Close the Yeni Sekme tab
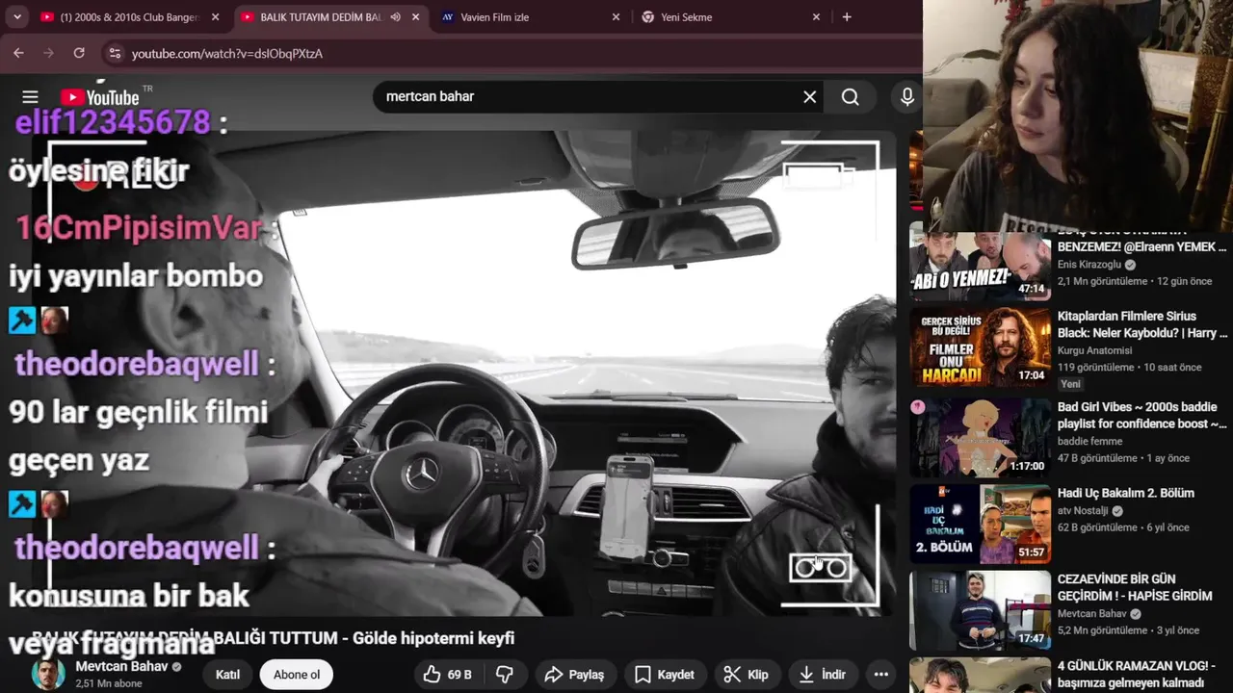The image size is (1233, 693). (816, 17)
